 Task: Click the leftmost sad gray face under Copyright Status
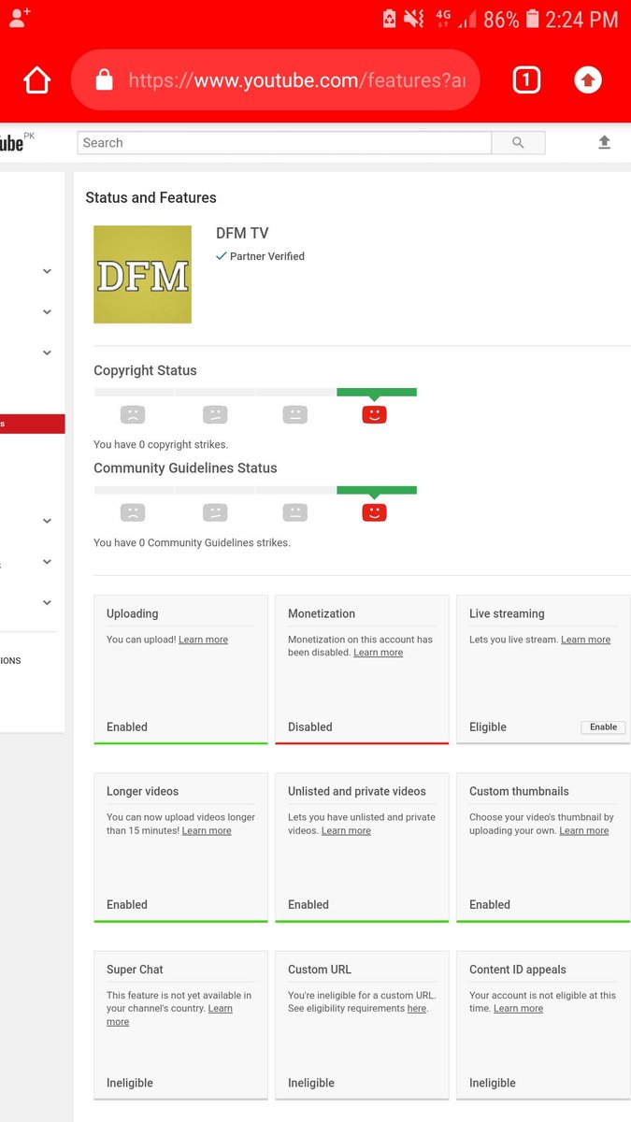133,415
